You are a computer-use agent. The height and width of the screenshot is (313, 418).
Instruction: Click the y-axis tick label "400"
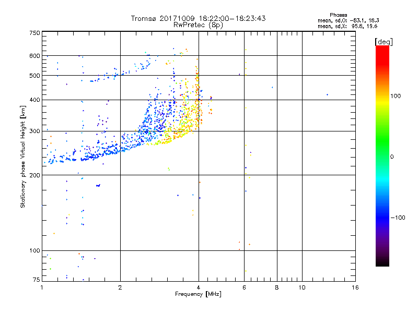coord(34,100)
